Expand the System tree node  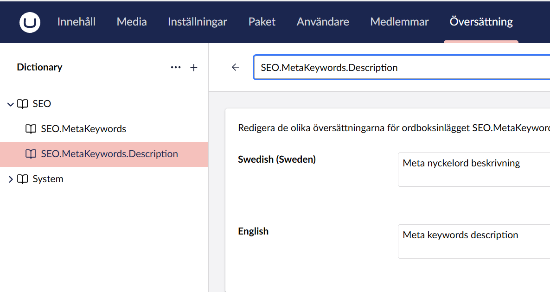pos(11,179)
